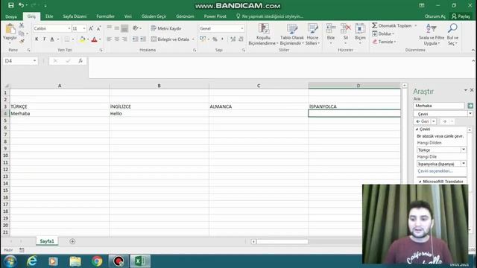The image size is (477, 268).
Task: Click the Undo arrow in quick access toolbar
Action: tap(21, 5)
